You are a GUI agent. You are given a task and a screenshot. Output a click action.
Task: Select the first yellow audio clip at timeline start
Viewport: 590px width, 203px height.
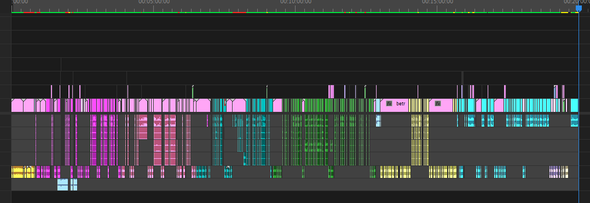pyautogui.click(x=18, y=172)
